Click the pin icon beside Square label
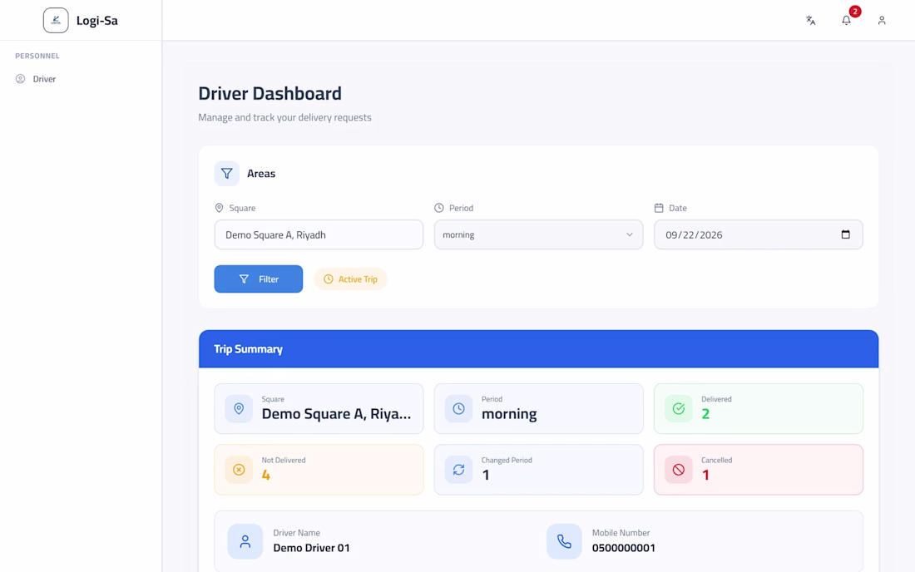The width and height of the screenshot is (915, 572). point(220,208)
